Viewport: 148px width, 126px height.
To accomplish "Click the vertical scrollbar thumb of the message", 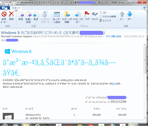I will (145, 60).
